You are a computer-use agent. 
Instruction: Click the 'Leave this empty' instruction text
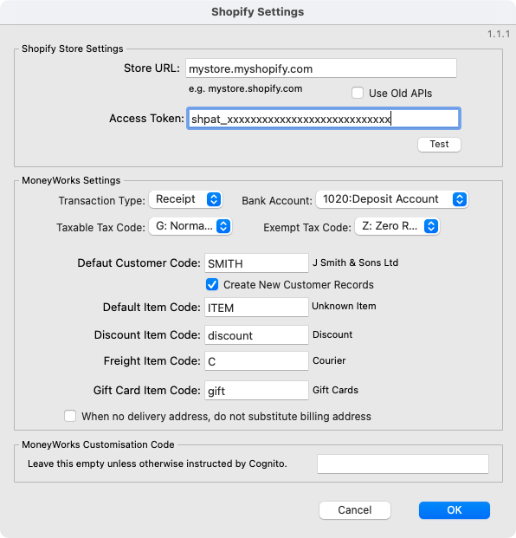click(158, 463)
